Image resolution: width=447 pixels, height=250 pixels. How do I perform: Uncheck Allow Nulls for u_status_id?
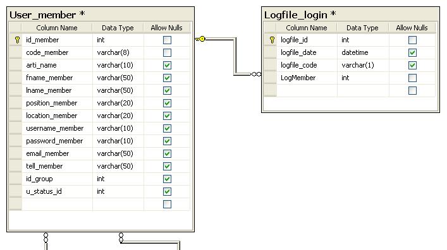(x=167, y=192)
